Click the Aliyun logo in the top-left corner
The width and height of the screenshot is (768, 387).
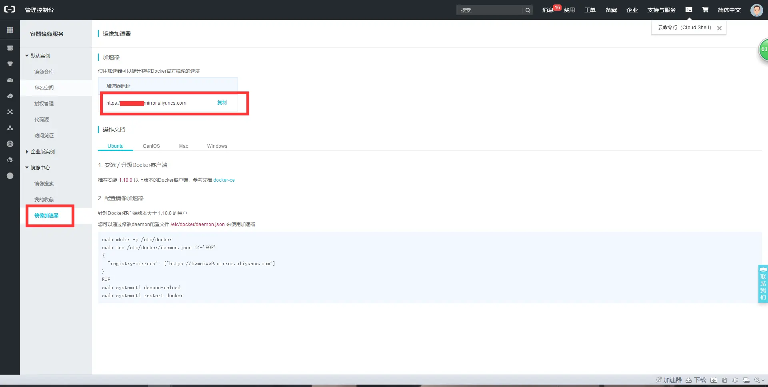[x=10, y=10]
